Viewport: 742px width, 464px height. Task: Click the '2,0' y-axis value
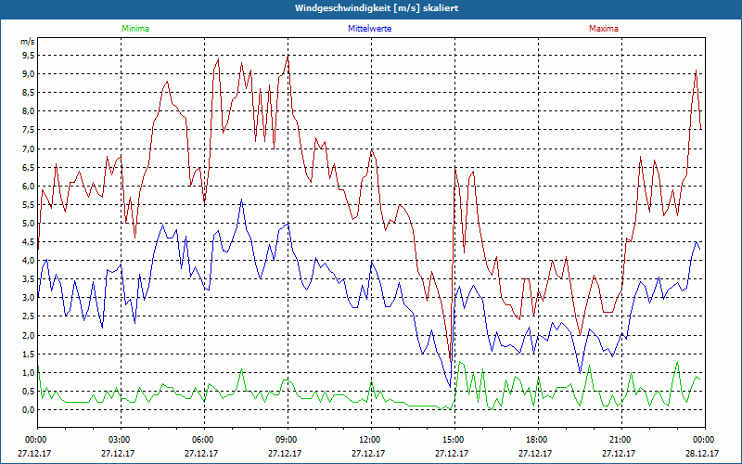click(x=29, y=335)
